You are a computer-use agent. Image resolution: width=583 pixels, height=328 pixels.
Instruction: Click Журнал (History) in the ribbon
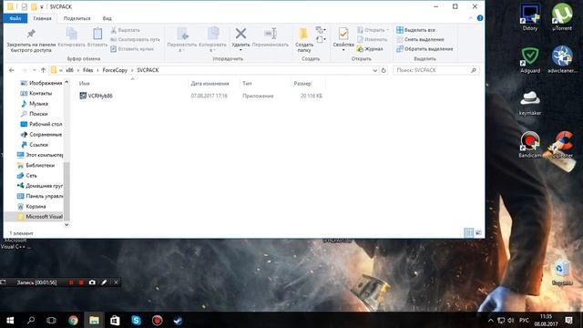click(370, 48)
